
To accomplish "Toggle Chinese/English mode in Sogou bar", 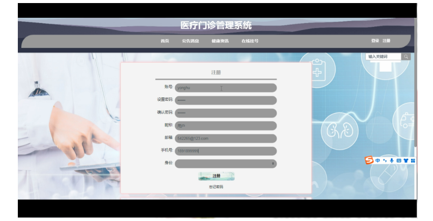I will tap(378, 160).
